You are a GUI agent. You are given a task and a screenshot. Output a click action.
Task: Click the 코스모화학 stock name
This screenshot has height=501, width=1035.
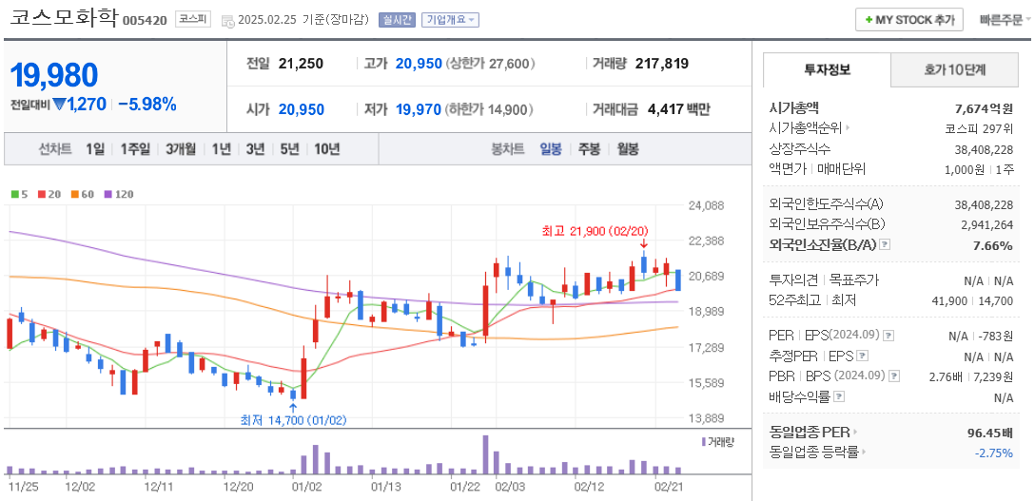click(x=64, y=18)
